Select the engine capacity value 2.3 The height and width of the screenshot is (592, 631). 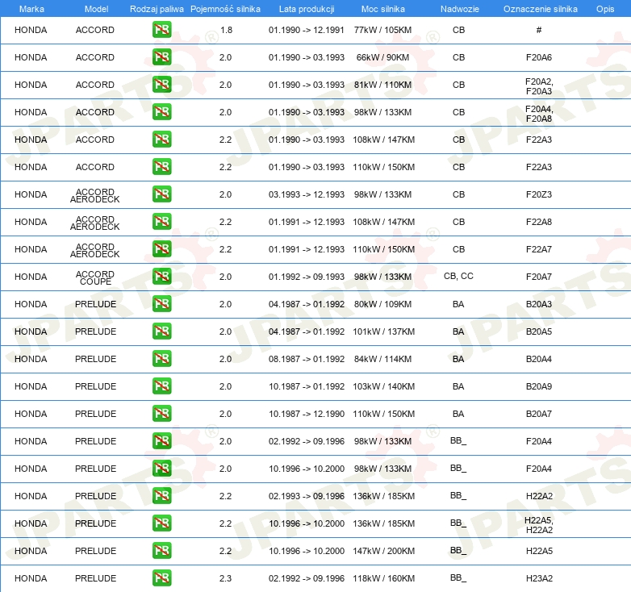pyautogui.click(x=225, y=578)
